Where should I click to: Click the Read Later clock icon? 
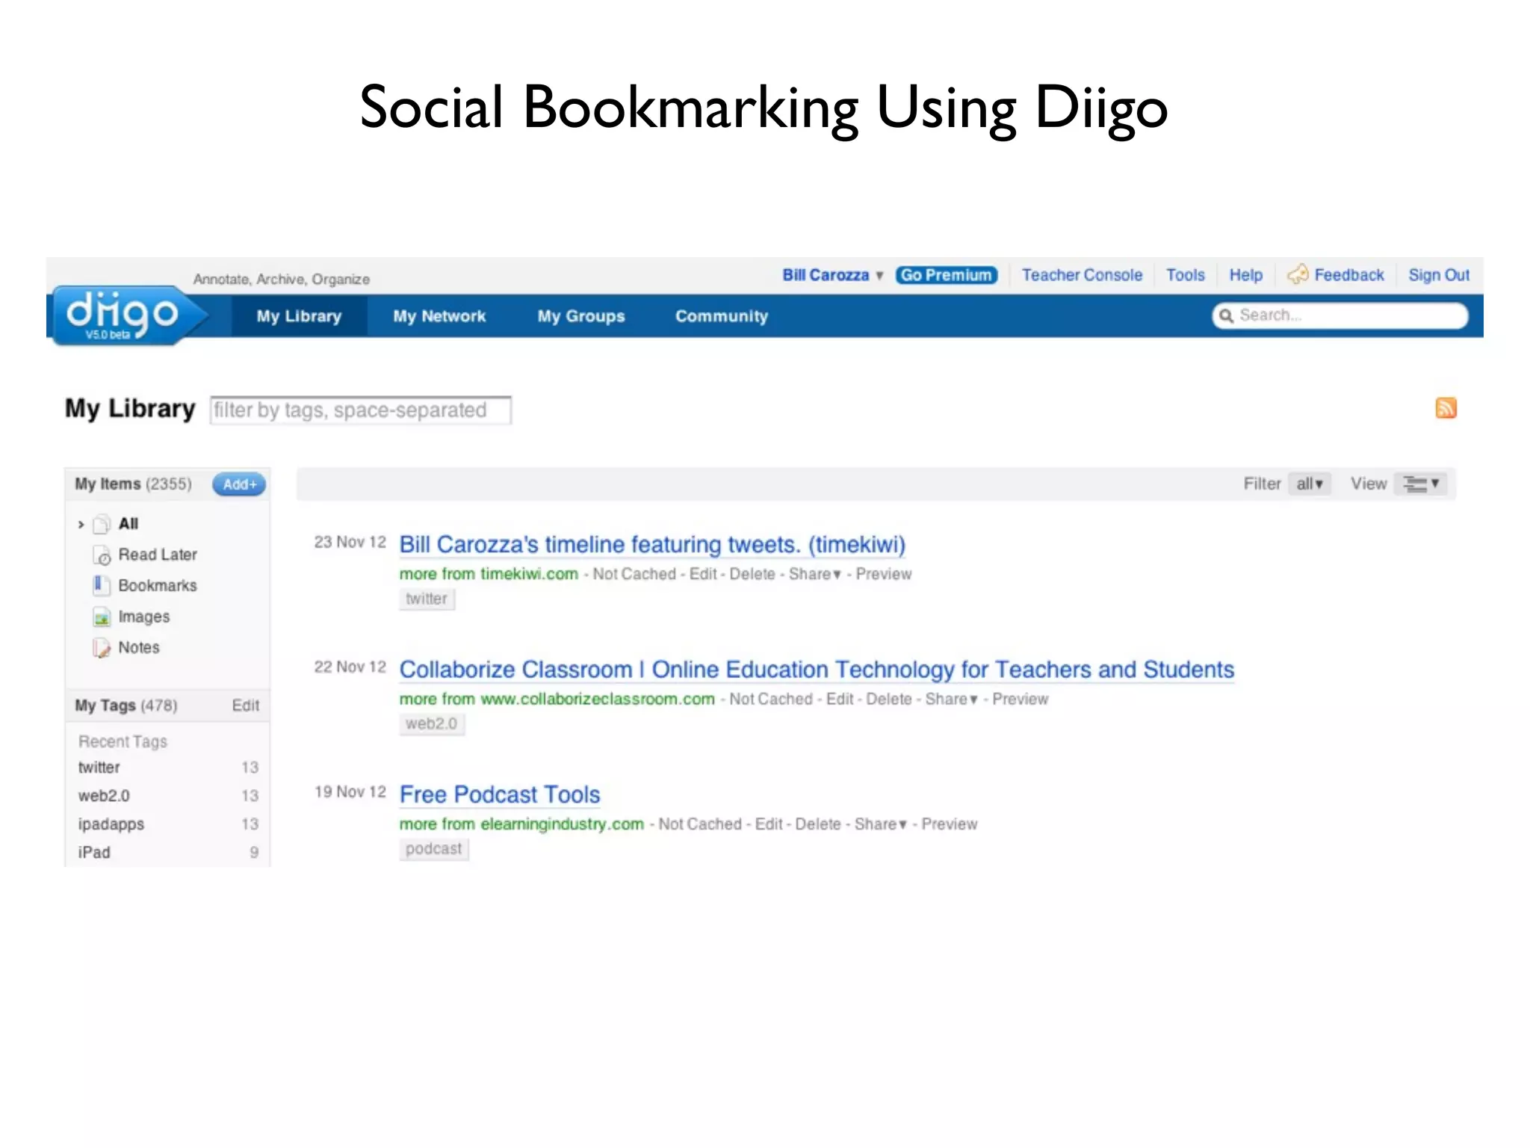(x=102, y=555)
